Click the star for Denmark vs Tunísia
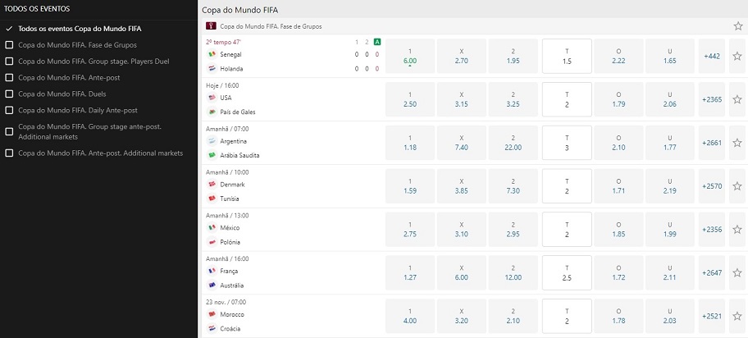748x338 pixels. click(x=737, y=186)
